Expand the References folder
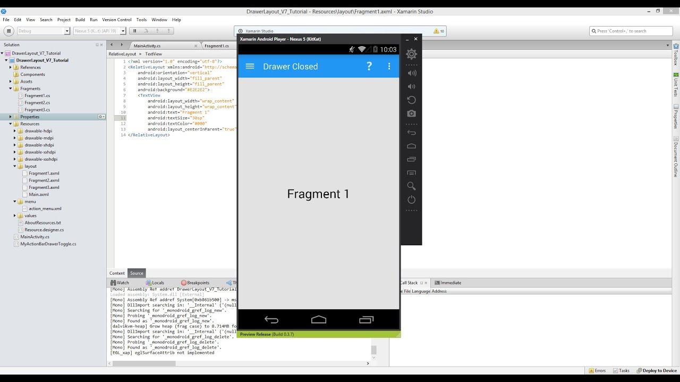680x382 pixels. click(x=10, y=67)
